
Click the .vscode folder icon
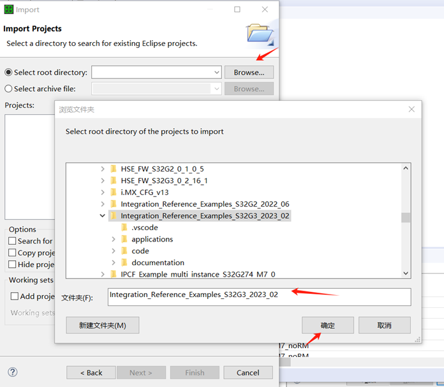click(124, 228)
